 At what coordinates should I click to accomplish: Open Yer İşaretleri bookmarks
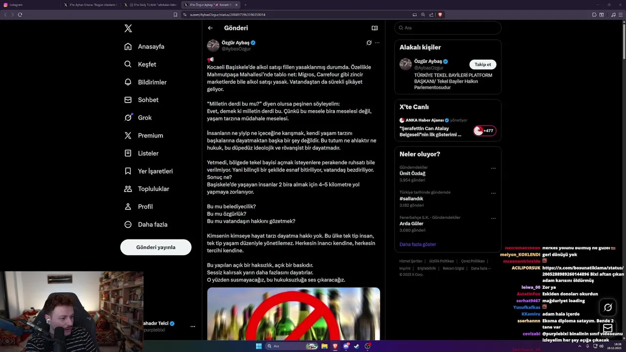pyautogui.click(x=148, y=171)
